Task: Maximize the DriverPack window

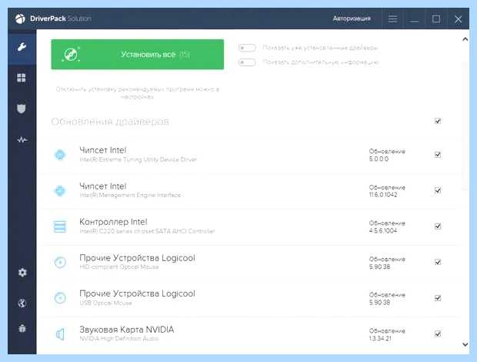Action: 436,19
